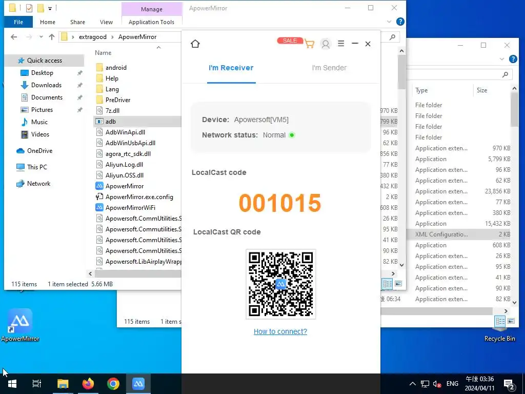
Task: Open the user account icon in ApowerMirror
Action: [326, 44]
